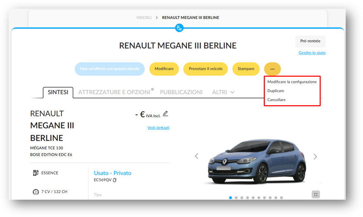Click the gauge icon beside 7 CV / 132 CH
The image size is (363, 217).
[x=36, y=191]
